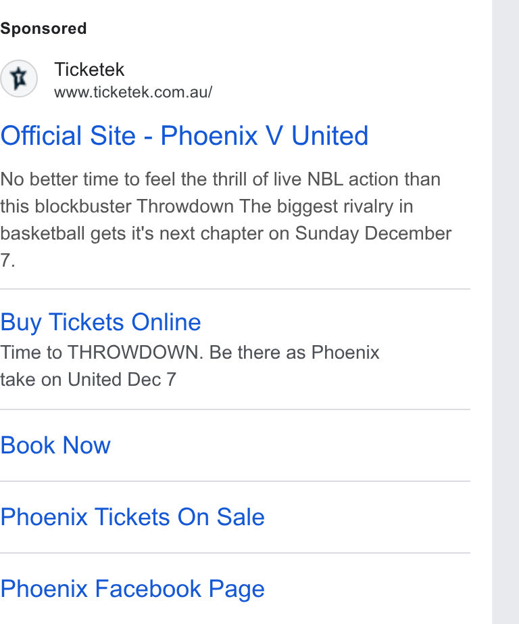Click the Time to THROWDOWN description text
Screen dimensions: 519x624
coord(190,365)
